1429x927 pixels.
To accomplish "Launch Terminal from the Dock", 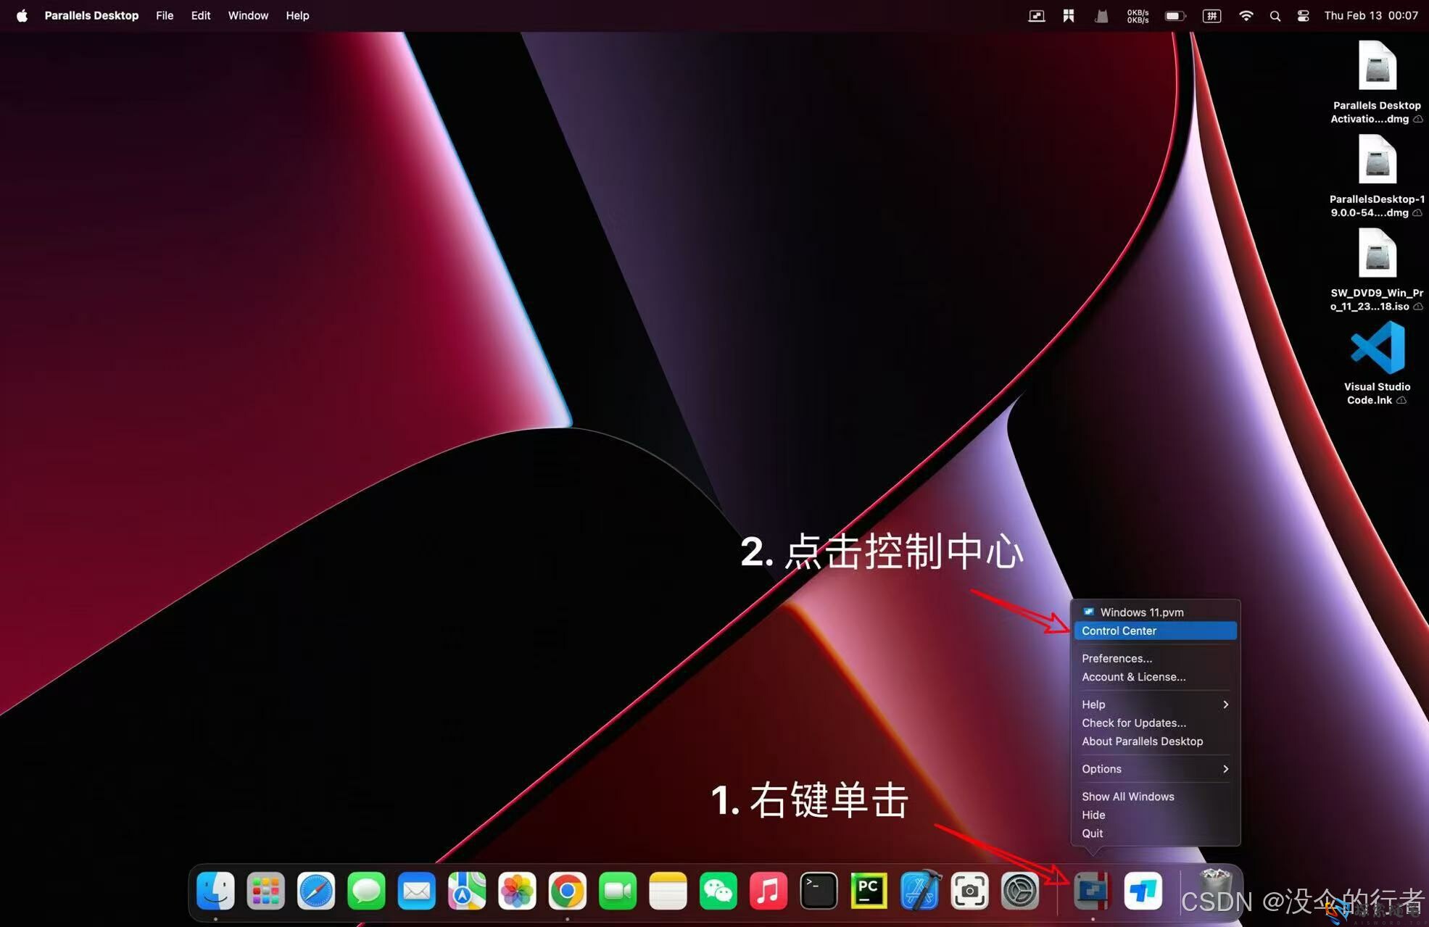I will tap(818, 891).
